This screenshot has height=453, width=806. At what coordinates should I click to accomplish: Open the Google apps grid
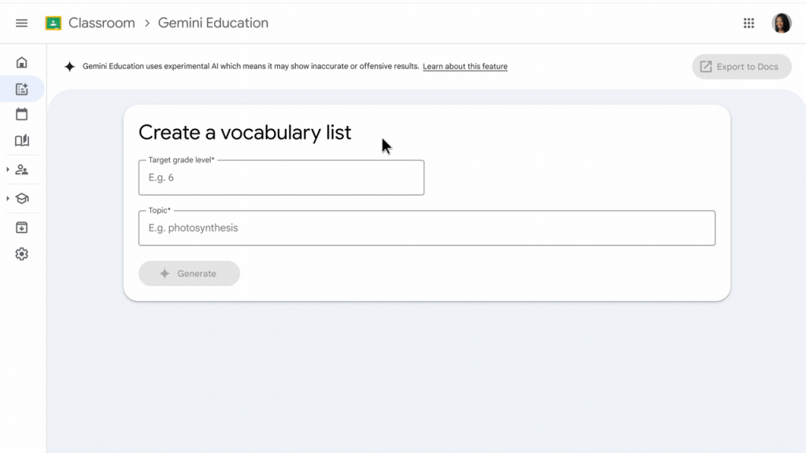point(749,24)
